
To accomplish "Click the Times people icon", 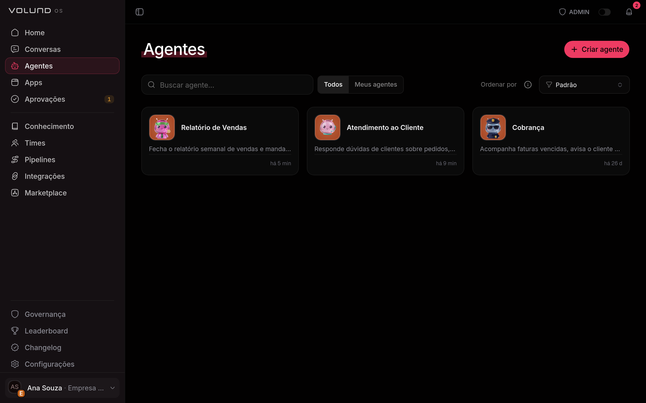I will (x=15, y=143).
